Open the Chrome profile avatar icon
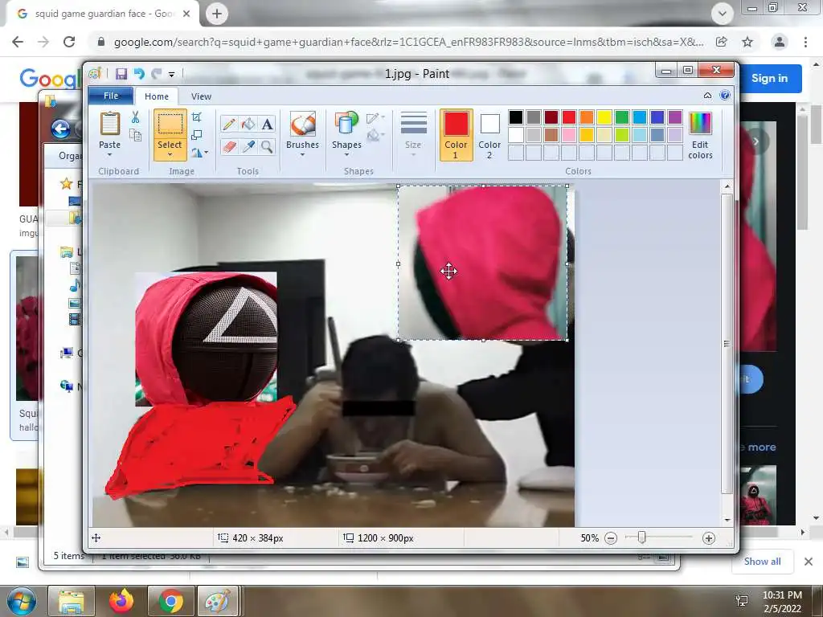 coord(780,42)
